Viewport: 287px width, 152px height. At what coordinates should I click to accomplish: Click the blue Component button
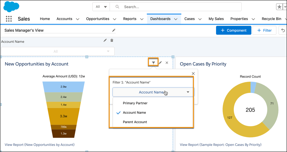click(234, 30)
